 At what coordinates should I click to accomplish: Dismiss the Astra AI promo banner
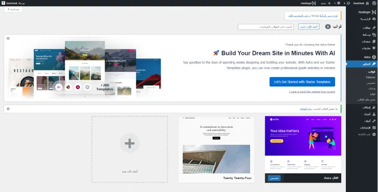8,38
